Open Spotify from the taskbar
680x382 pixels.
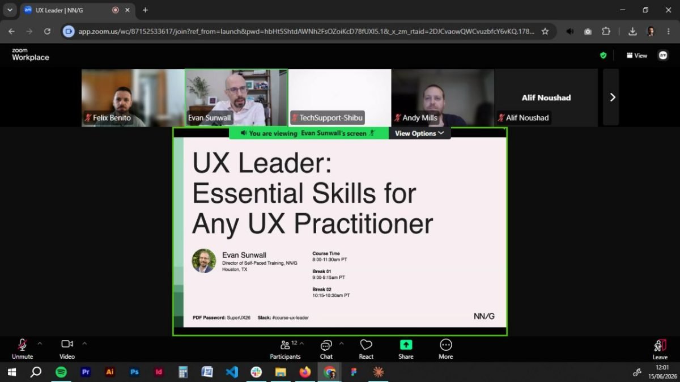tap(61, 372)
